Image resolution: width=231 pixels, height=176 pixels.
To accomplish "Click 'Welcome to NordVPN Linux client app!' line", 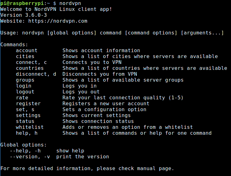I will (56, 9).
